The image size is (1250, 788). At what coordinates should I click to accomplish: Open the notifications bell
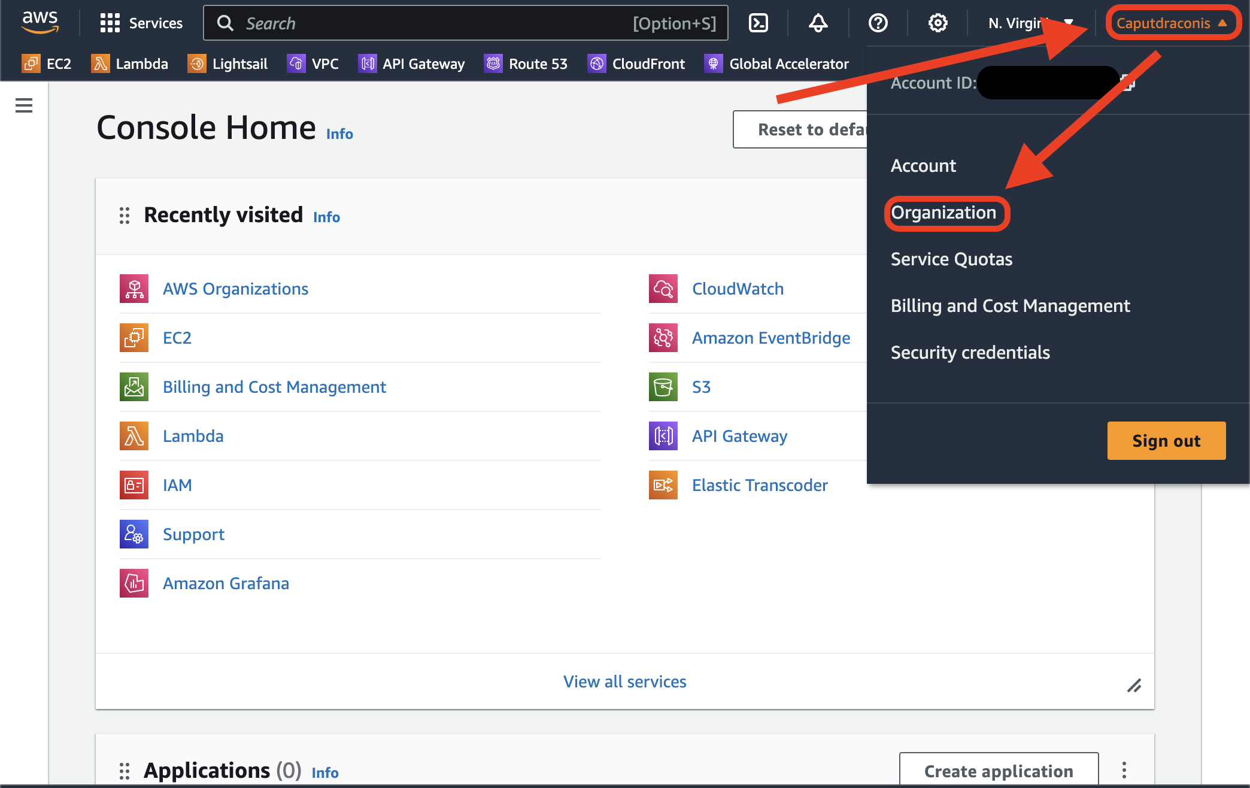tap(818, 23)
